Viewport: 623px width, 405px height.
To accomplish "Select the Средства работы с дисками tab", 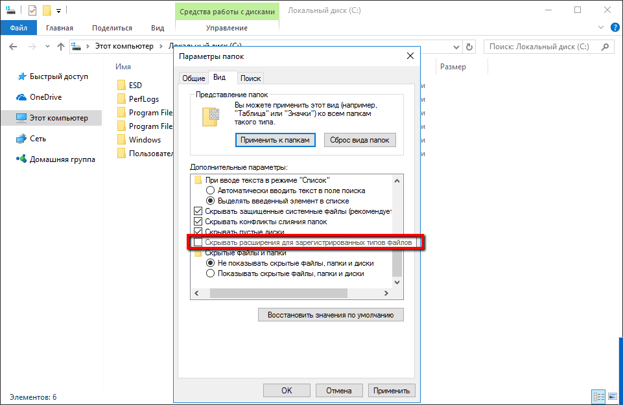I will coord(227,12).
